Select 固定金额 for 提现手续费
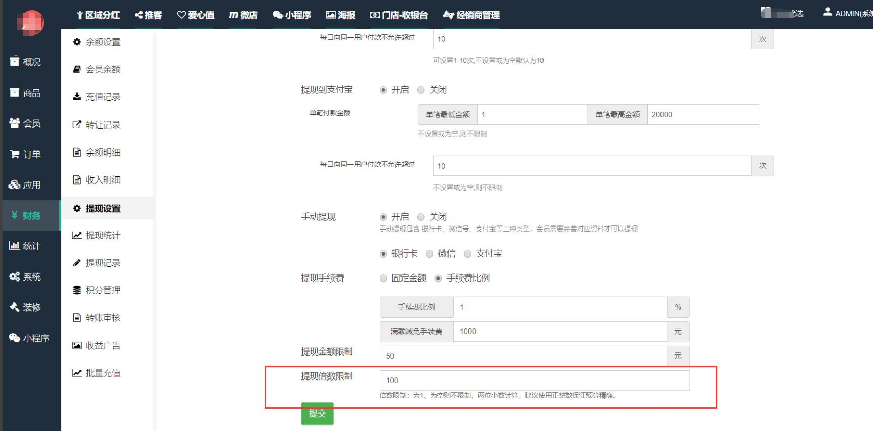 tap(383, 278)
